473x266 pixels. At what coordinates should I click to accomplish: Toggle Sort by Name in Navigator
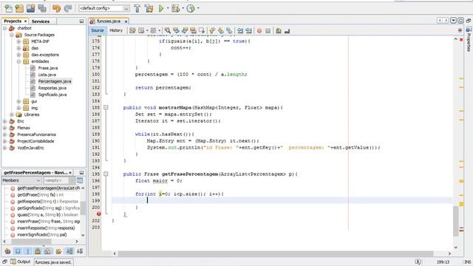click(69, 251)
